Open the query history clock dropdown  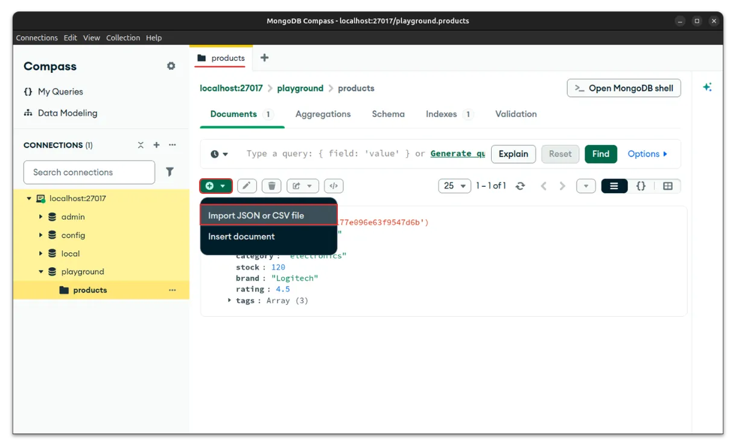[x=220, y=154]
